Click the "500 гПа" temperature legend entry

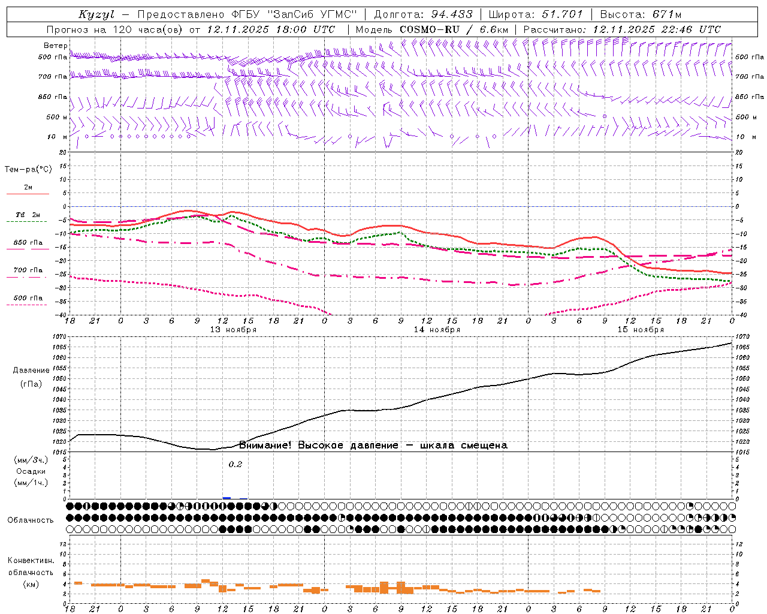tap(28, 298)
